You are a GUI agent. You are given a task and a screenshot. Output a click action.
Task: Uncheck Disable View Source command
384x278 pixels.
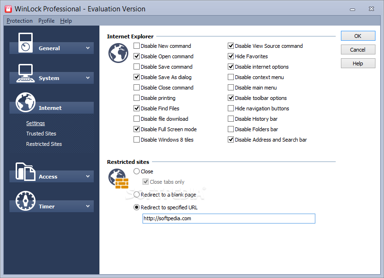[231, 46]
